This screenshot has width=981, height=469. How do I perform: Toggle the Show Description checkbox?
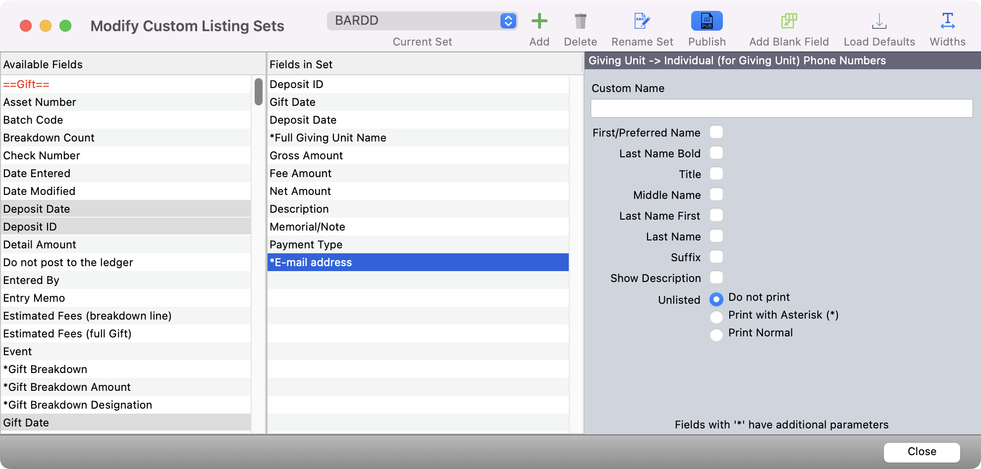[x=716, y=278]
